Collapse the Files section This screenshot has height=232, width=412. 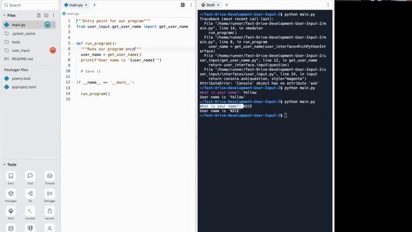(x=5, y=15)
